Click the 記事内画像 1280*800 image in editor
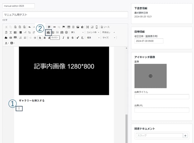 point(64,71)
